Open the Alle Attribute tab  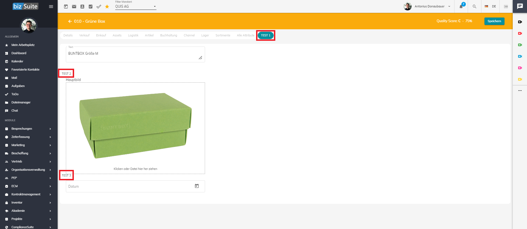246,35
